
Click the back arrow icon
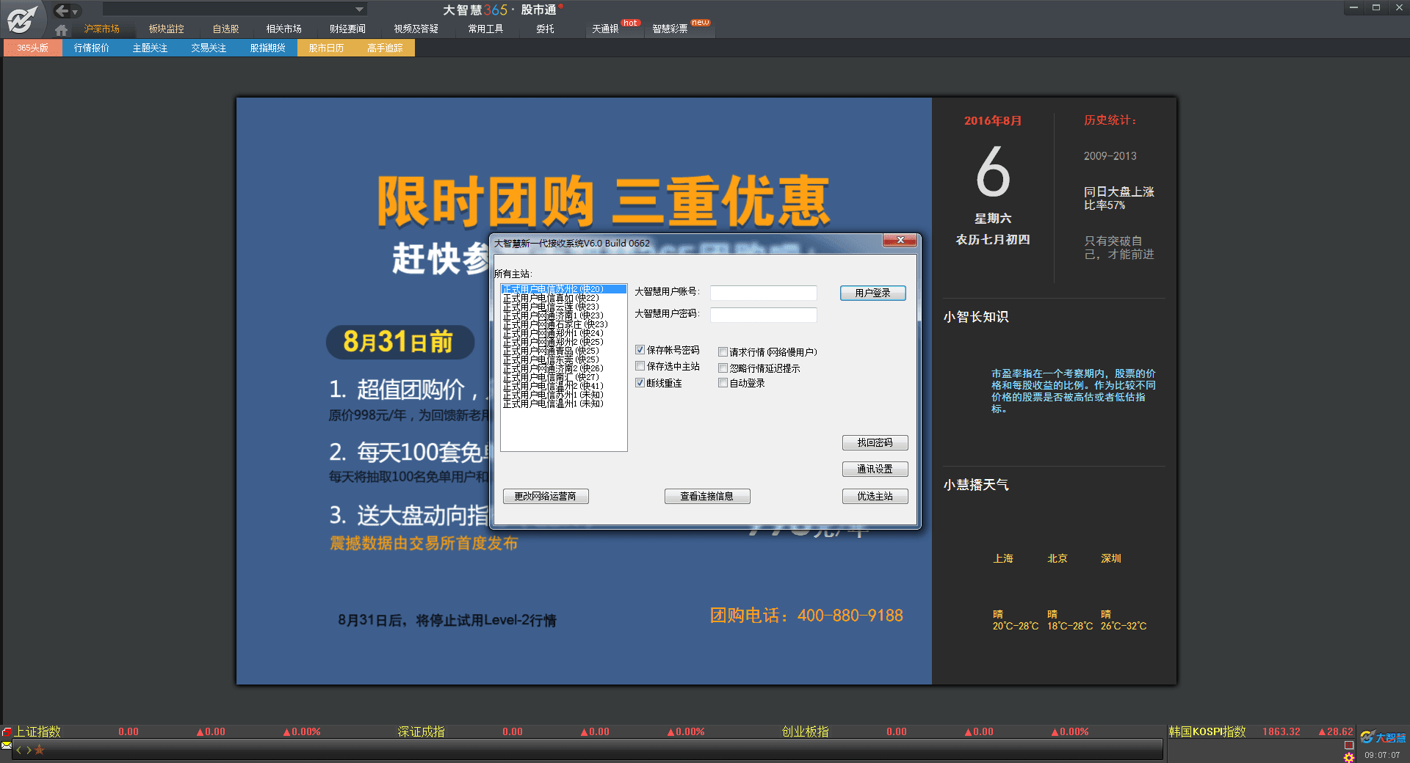pos(62,10)
